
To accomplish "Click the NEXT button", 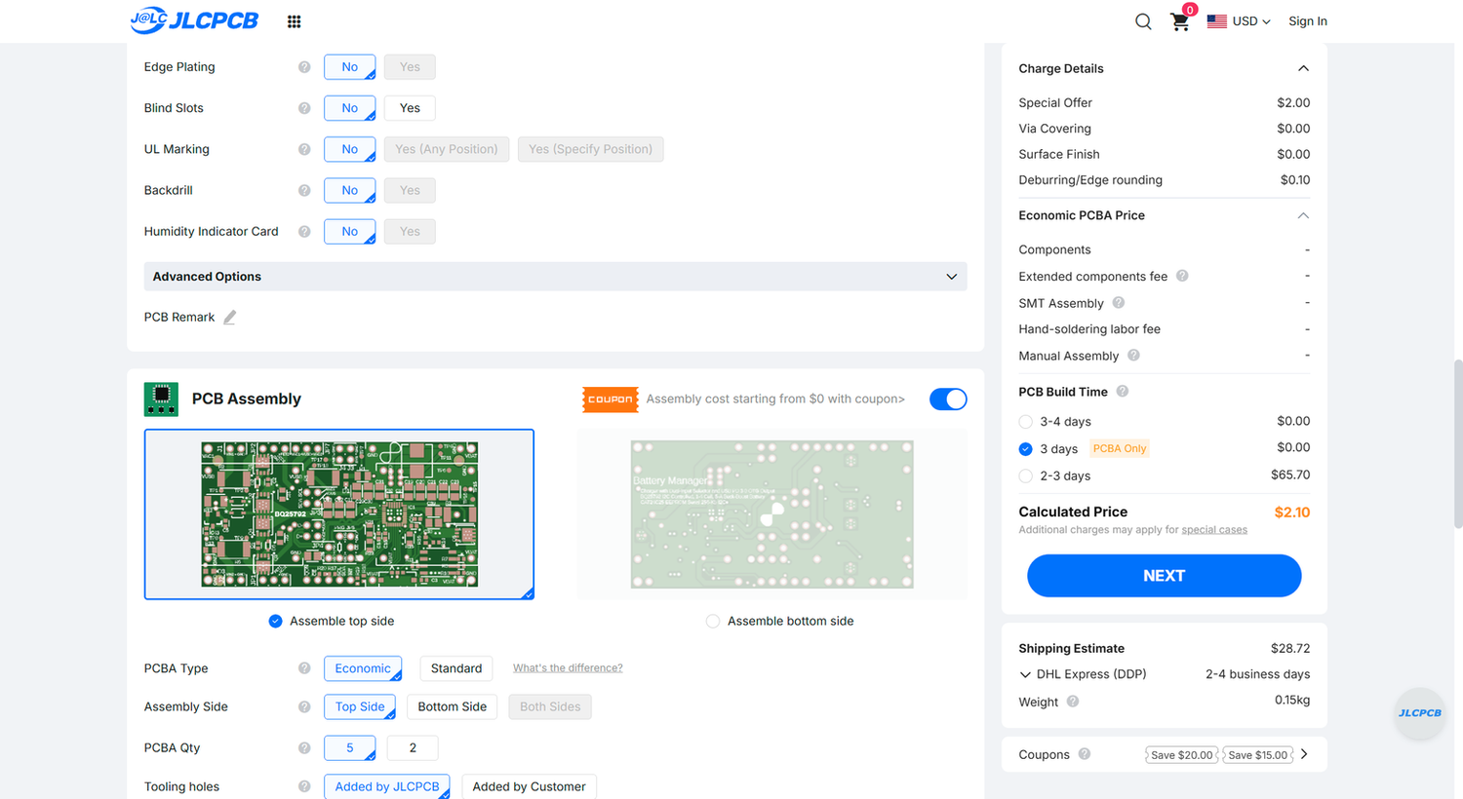I will (x=1164, y=576).
